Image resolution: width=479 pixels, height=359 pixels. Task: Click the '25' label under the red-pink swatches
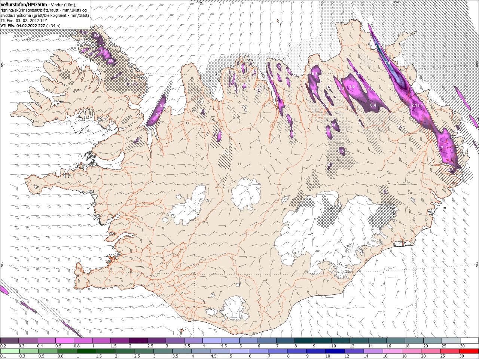442,356
